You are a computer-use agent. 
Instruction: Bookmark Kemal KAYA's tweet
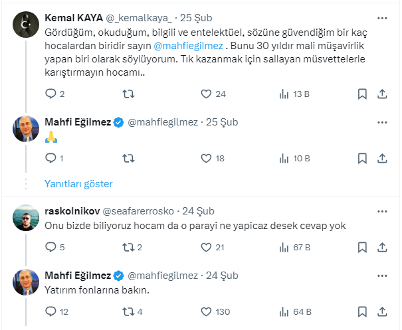coord(363,94)
